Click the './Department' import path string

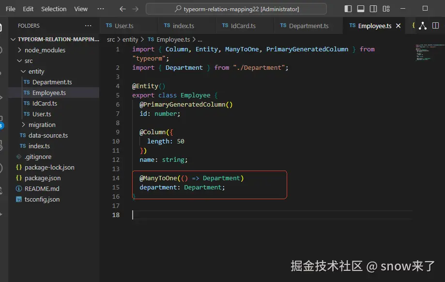[259, 67]
